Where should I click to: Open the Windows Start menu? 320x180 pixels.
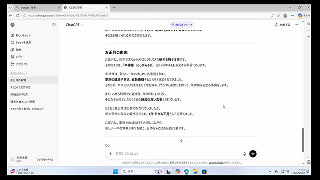tap(115, 171)
